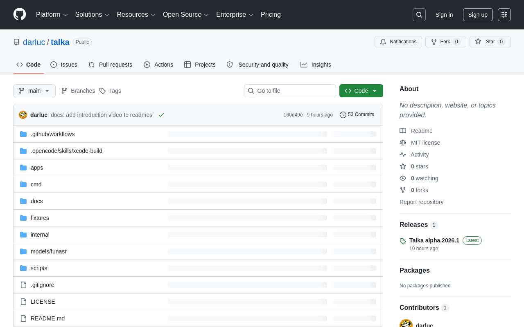Open the talka repository name link
Viewport: 524px width, 327px height.
coord(60,42)
